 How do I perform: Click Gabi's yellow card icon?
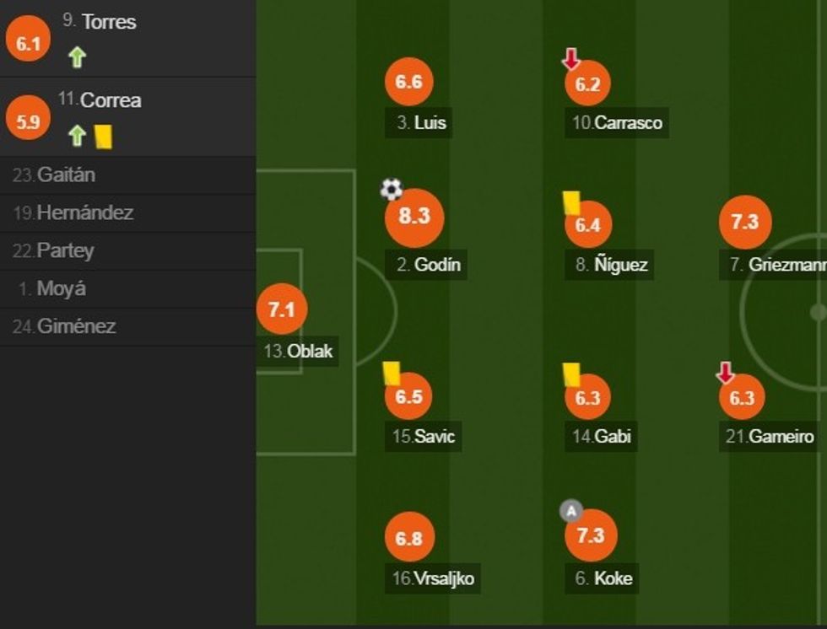(571, 373)
